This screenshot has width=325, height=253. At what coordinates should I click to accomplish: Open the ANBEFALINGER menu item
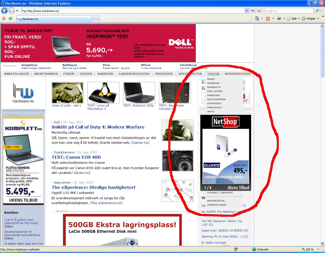click(17, 74)
